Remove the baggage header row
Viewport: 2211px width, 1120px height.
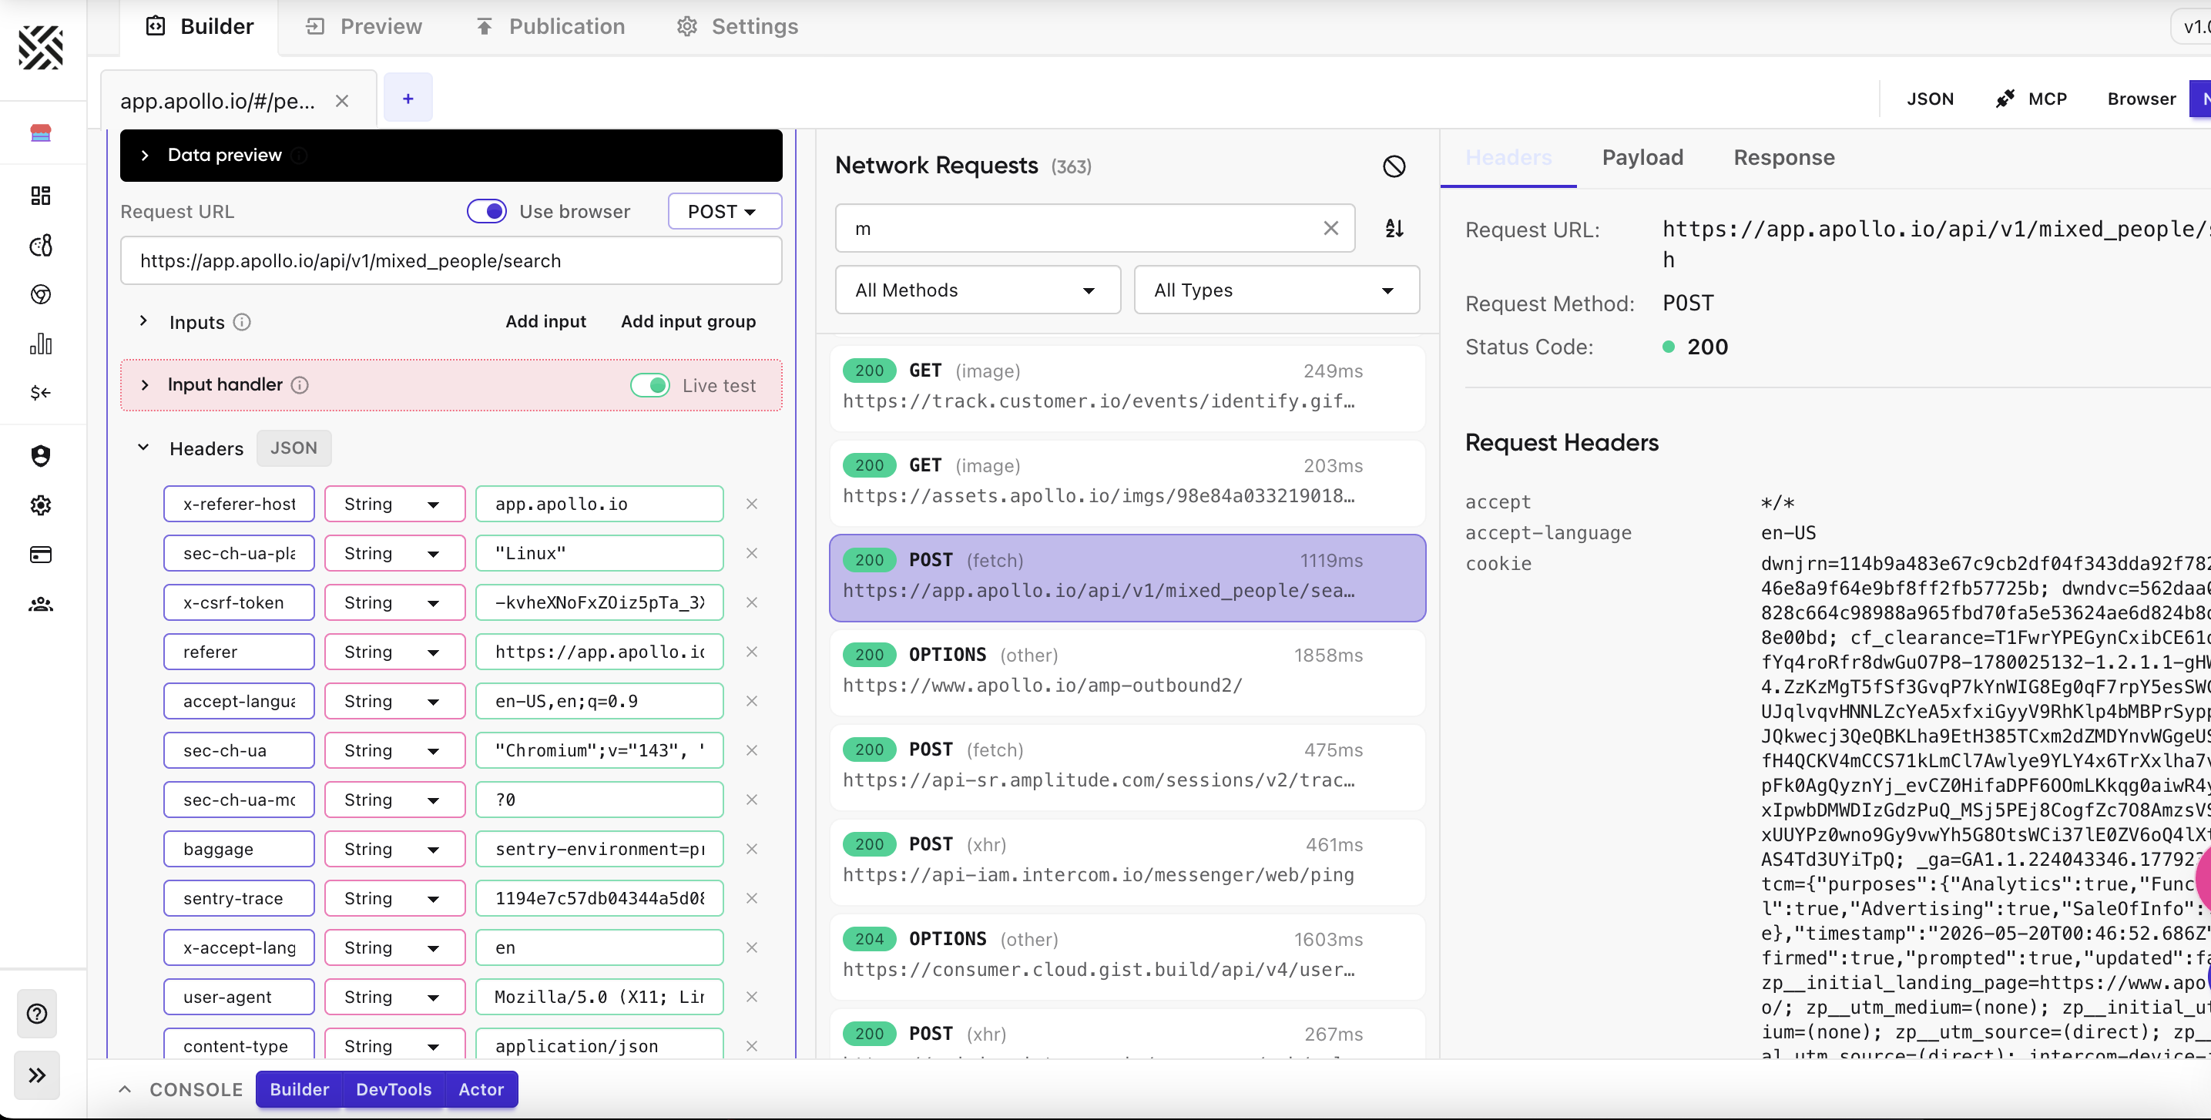point(751,849)
